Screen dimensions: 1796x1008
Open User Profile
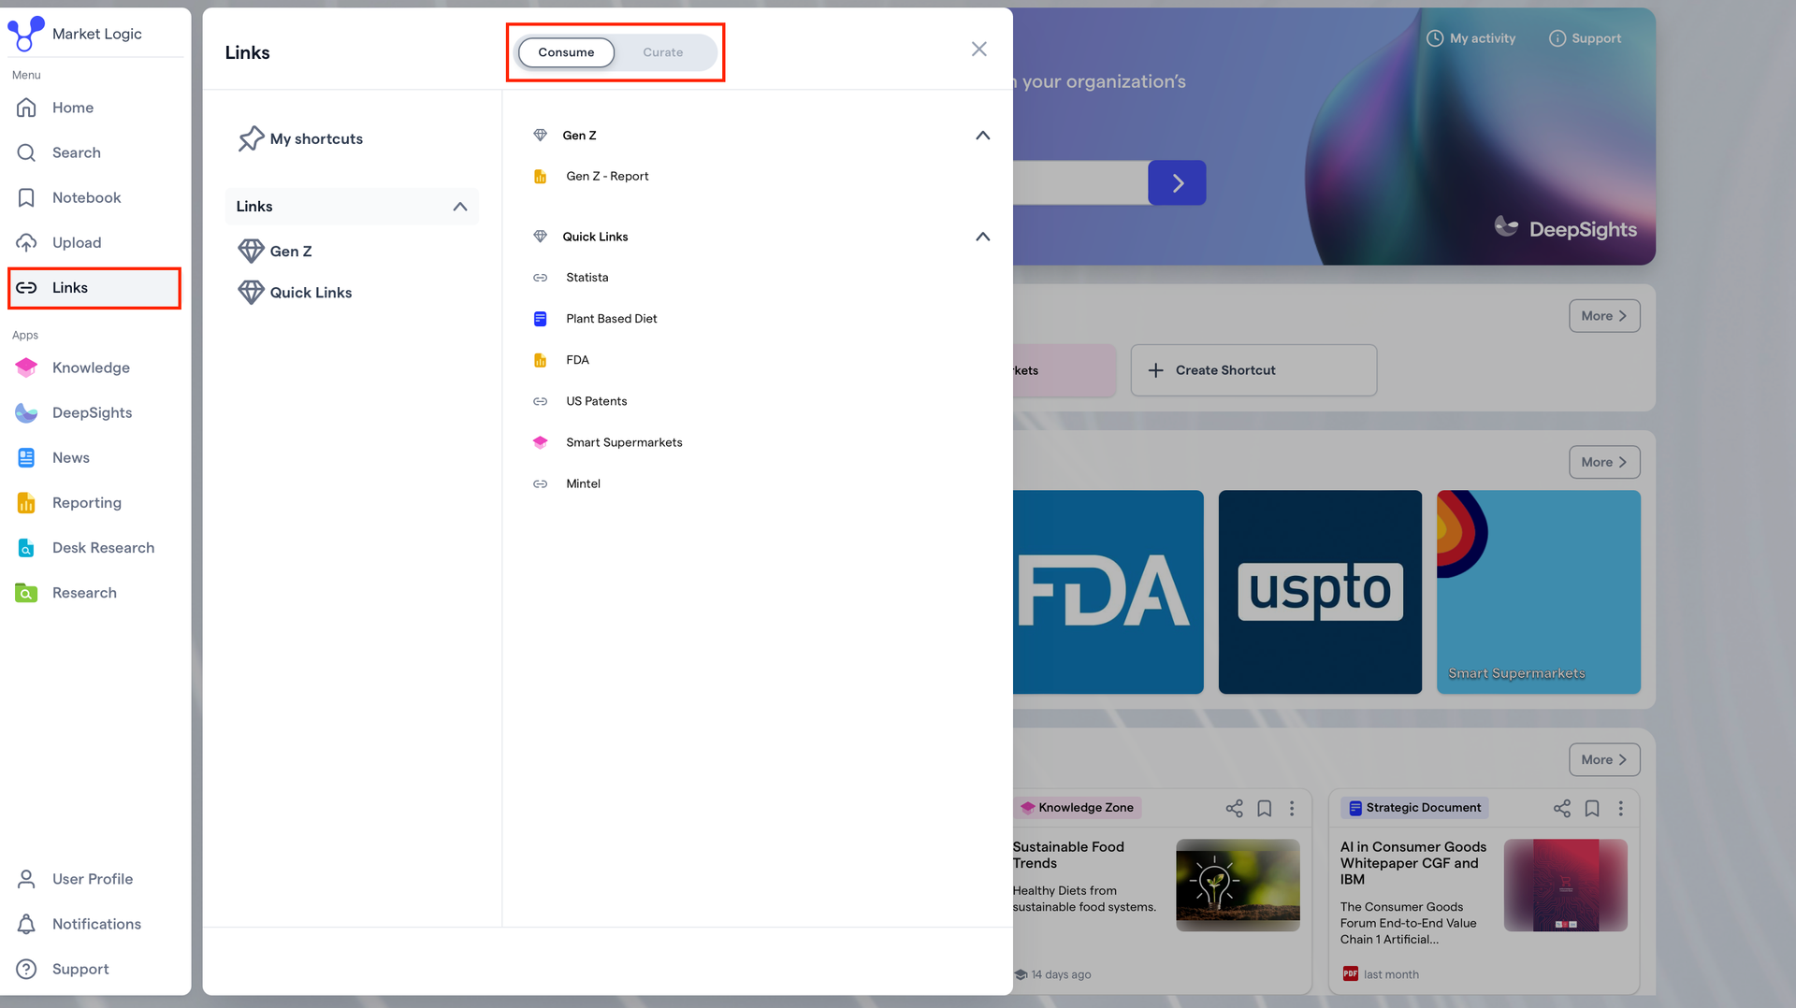coord(94,879)
